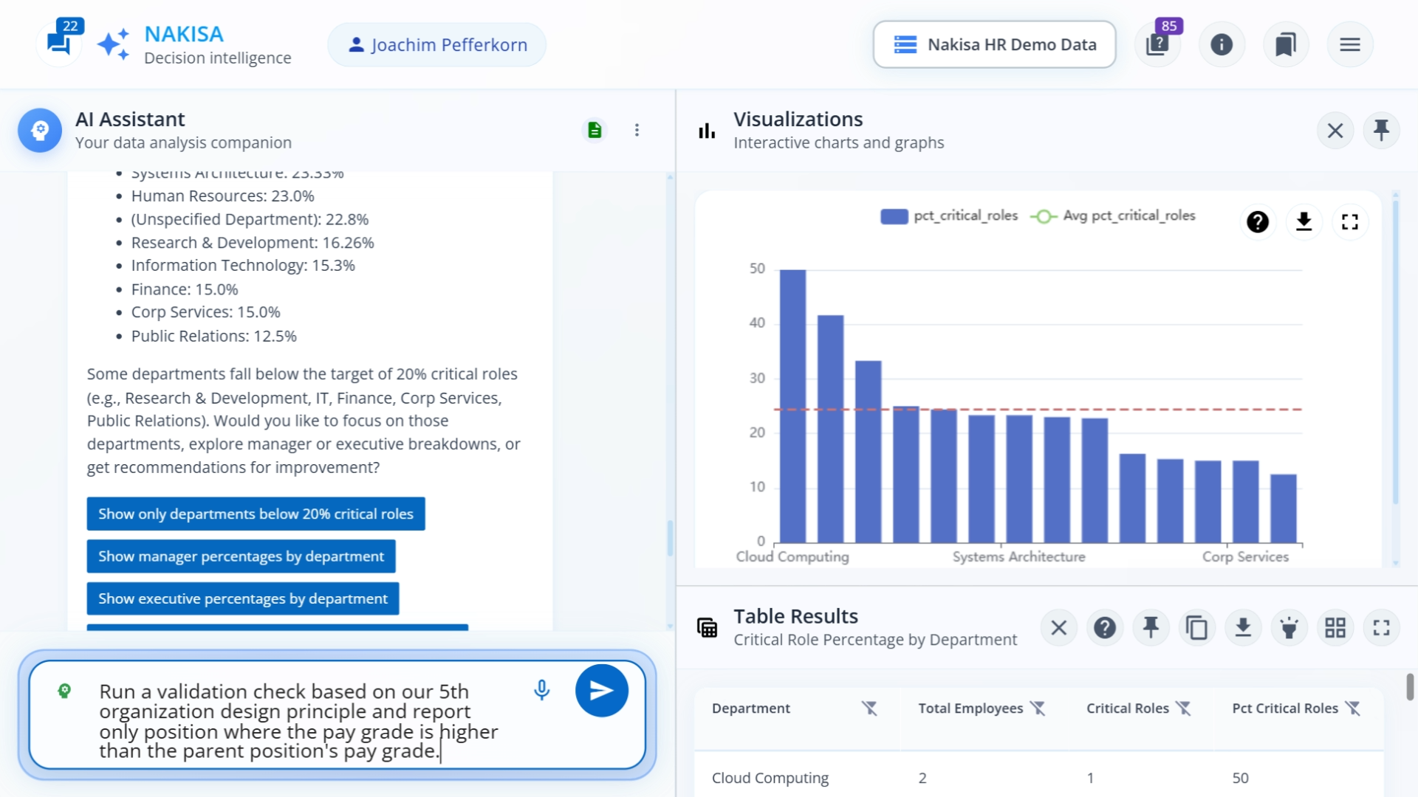Open insights spotlight for Table Results
The image size is (1418, 797).
pos(1289,627)
